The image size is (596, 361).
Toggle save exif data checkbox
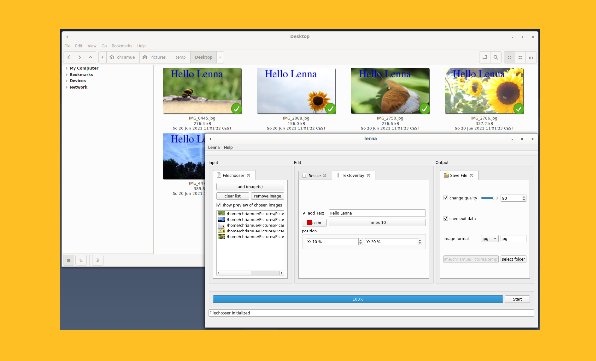pyautogui.click(x=446, y=219)
